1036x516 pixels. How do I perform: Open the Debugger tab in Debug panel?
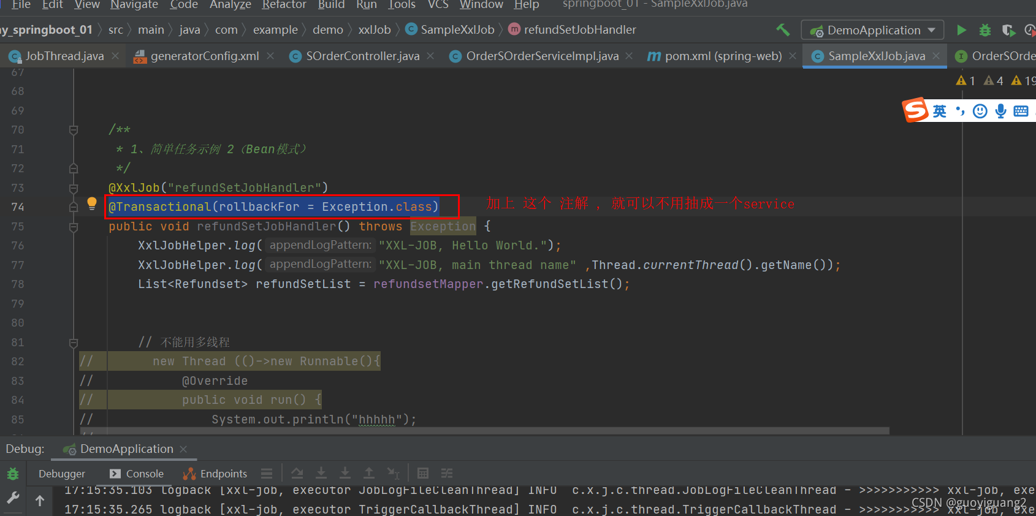(x=62, y=474)
